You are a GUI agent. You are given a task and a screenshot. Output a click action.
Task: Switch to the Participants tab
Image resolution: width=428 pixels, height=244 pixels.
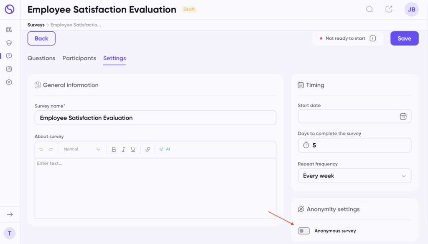(79, 58)
